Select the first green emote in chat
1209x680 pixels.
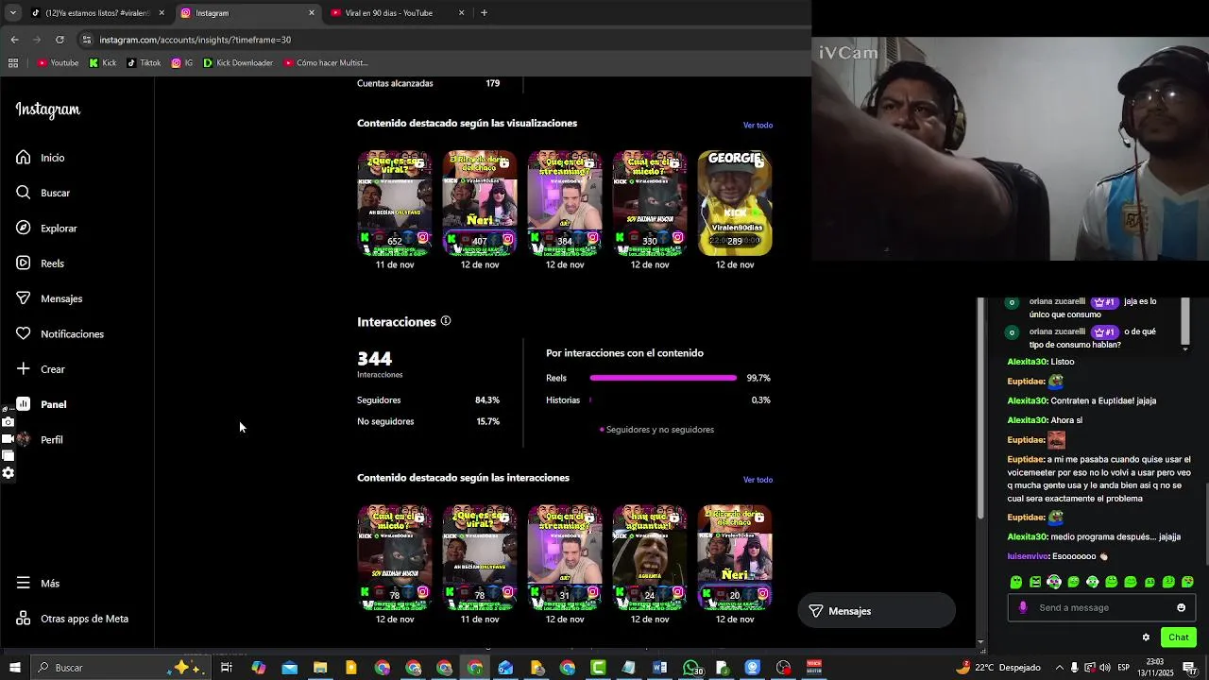(1016, 582)
